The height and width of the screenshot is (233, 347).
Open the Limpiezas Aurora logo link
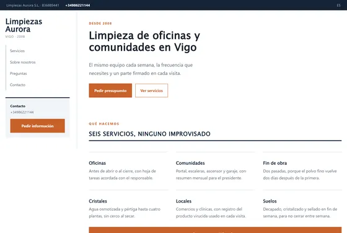(x=24, y=25)
